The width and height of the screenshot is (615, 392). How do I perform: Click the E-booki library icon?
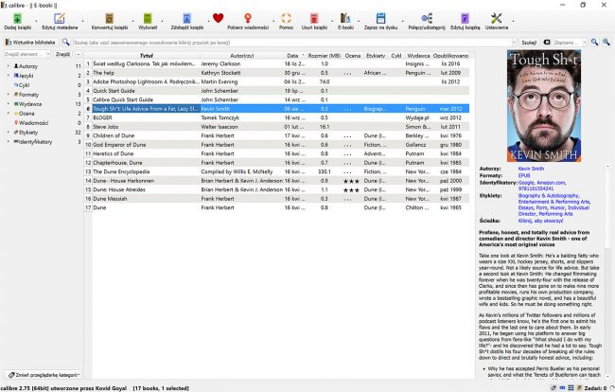point(345,18)
